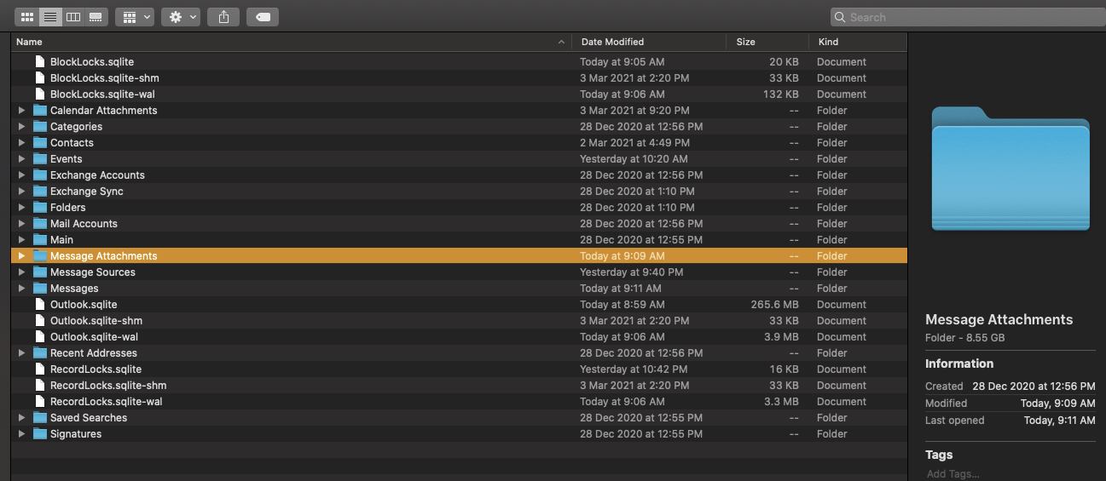Expand the Contacts folder
Screen dimensions: 1106x481
[x=22, y=143]
